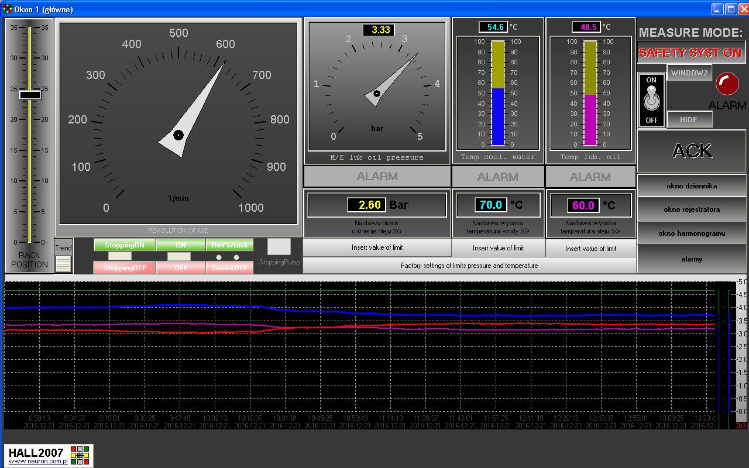Click the 2.60 Bar limit field
749x468 pixels.
[367, 205]
